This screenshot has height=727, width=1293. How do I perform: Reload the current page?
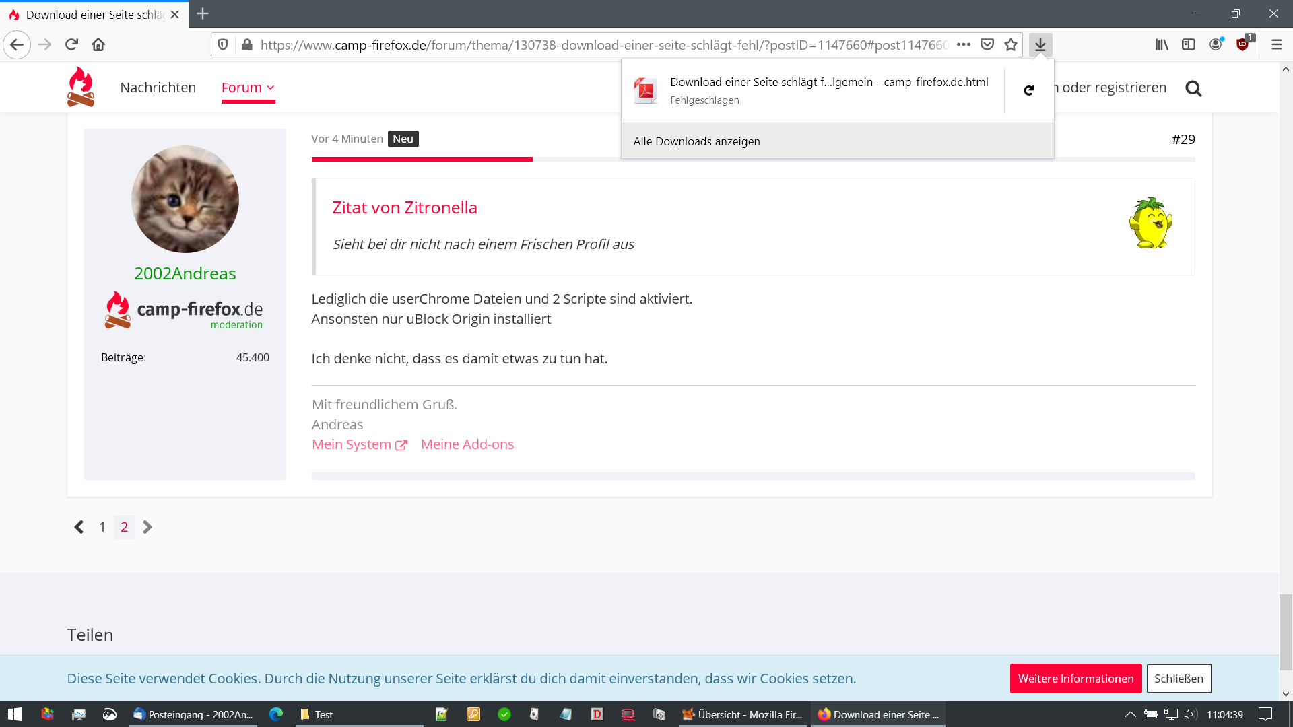[x=71, y=45]
